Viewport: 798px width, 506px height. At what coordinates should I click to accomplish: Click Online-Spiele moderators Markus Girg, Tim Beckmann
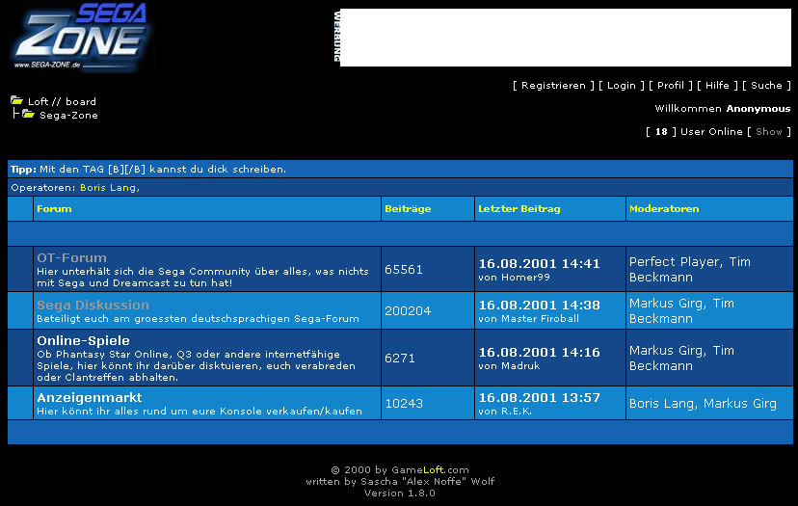(681, 358)
